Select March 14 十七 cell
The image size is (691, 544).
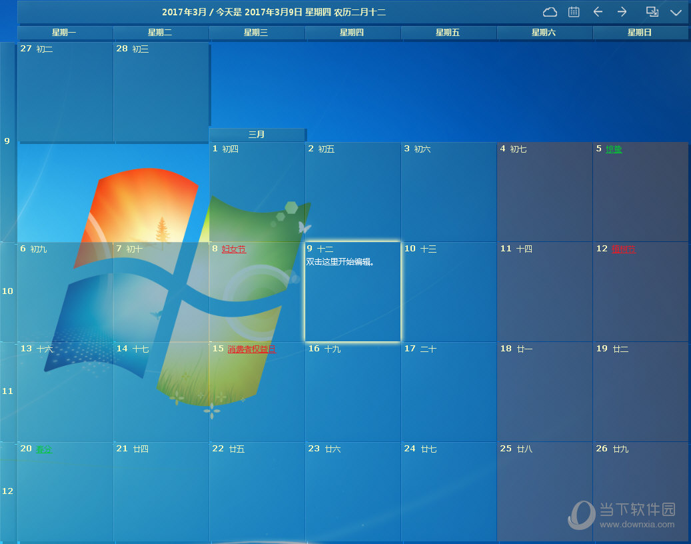[161, 392]
